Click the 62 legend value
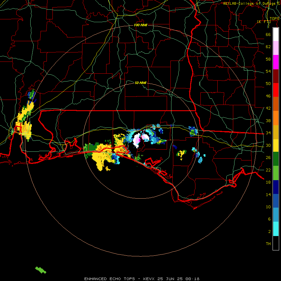 [x=268, y=47]
